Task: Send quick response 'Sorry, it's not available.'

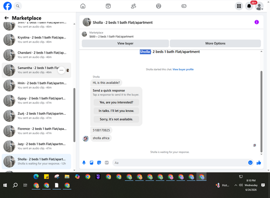Action: [x=116, y=119]
